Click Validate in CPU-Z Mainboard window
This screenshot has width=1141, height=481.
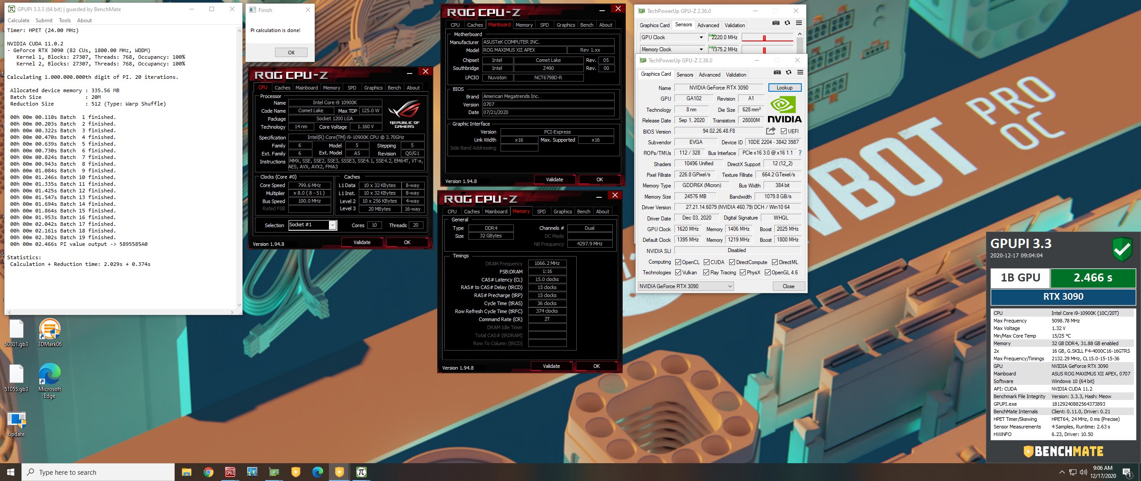click(554, 179)
